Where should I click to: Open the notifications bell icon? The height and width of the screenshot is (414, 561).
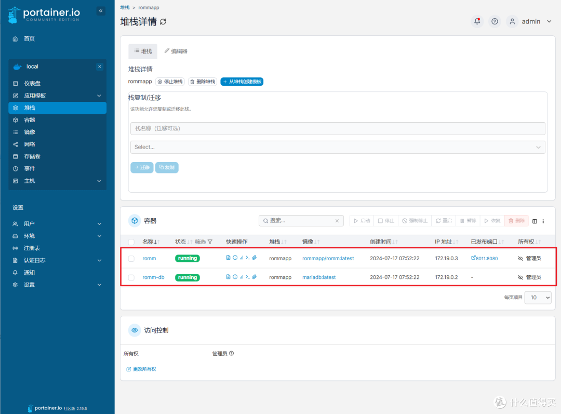click(x=477, y=21)
